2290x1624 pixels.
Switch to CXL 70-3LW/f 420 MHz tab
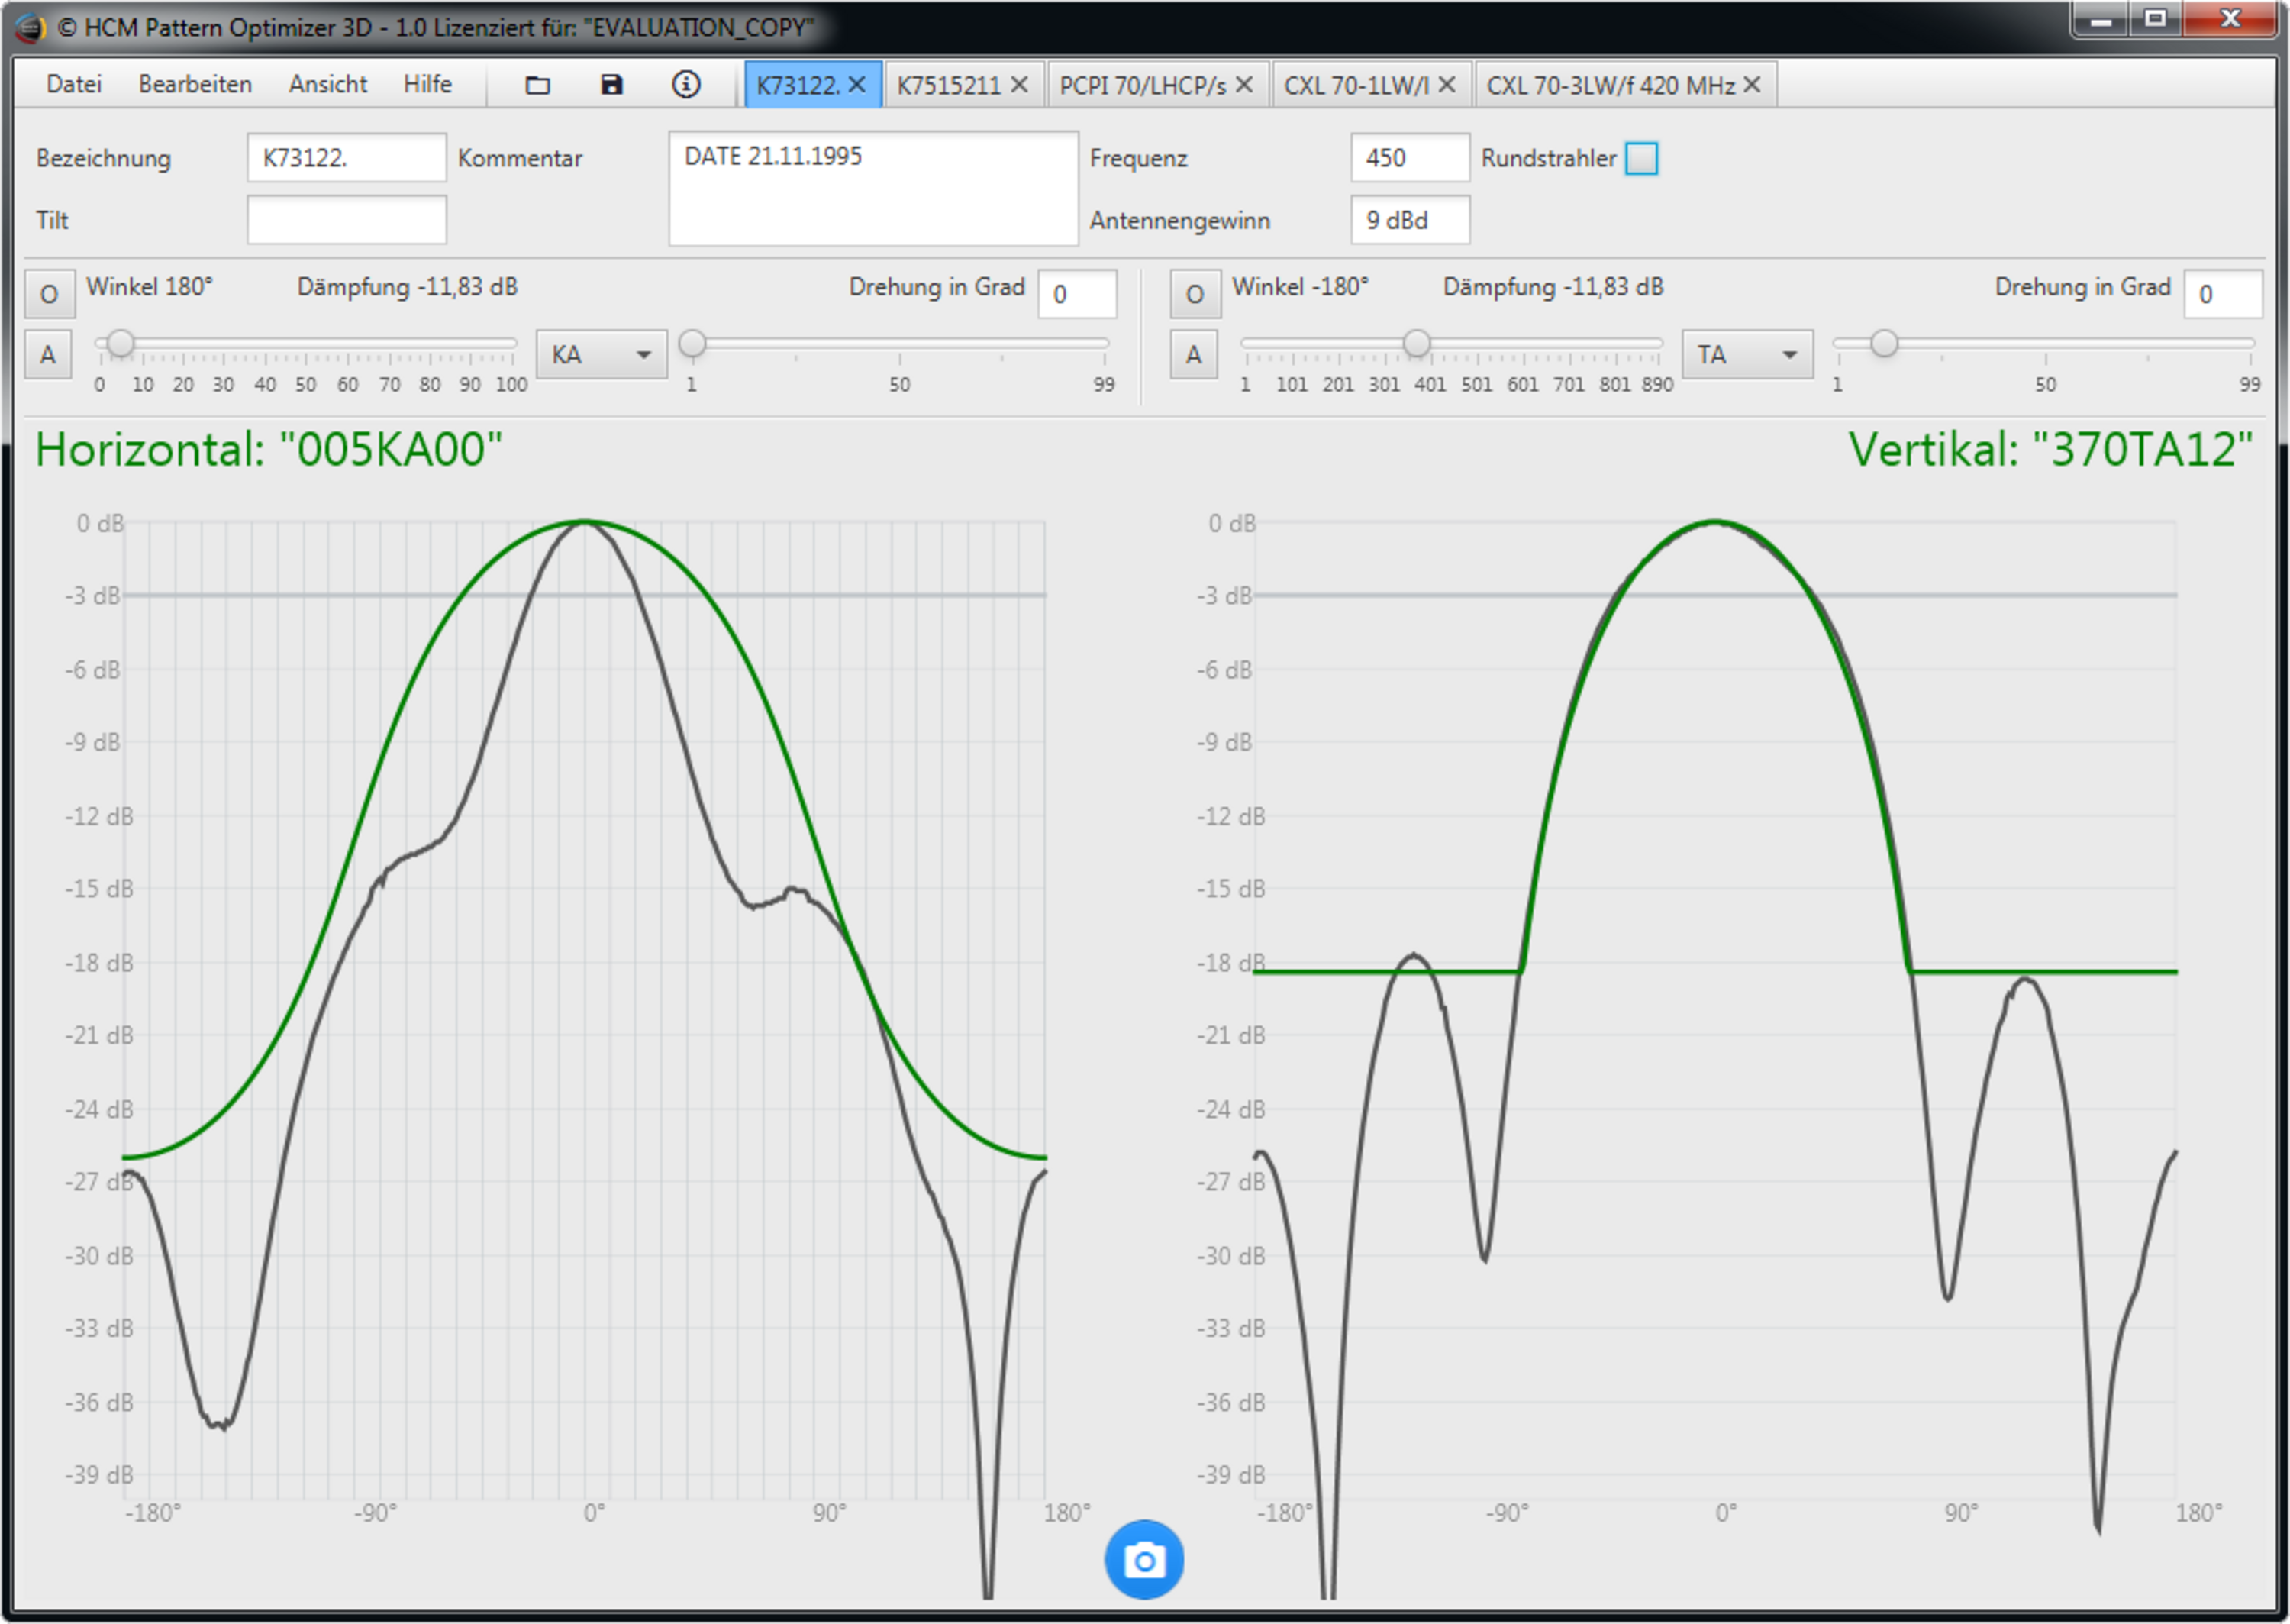point(1611,85)
